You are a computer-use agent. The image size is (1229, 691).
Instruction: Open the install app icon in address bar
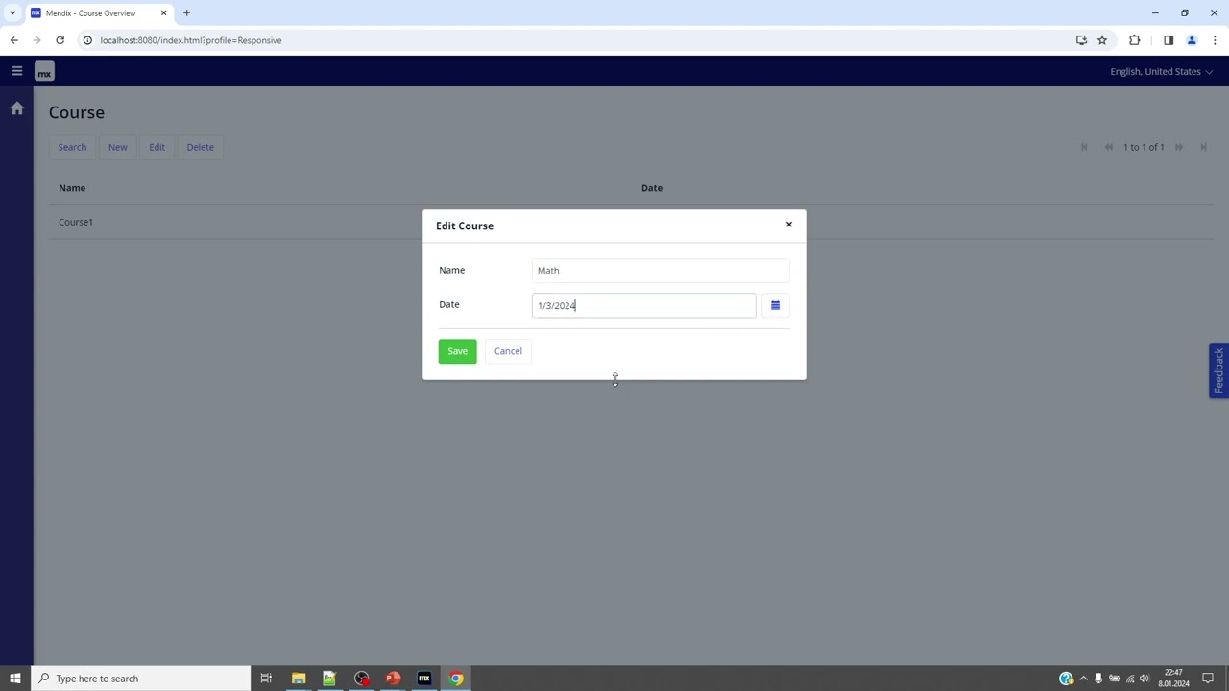[1081, 40]
